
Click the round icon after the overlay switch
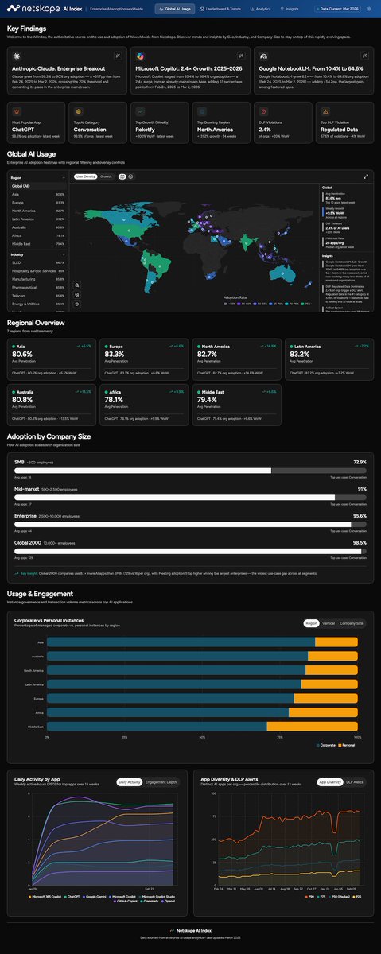(x=131, y=176)
